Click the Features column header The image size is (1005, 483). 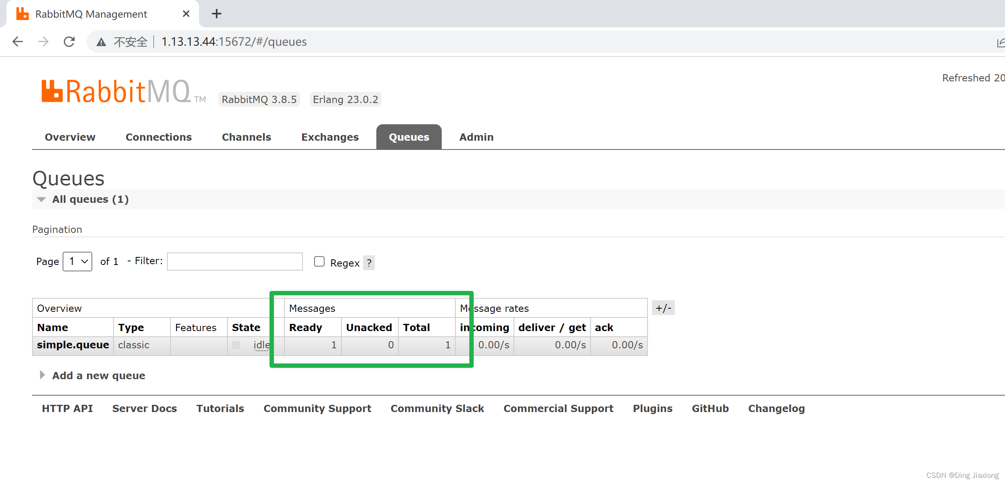tap(196, 327)
